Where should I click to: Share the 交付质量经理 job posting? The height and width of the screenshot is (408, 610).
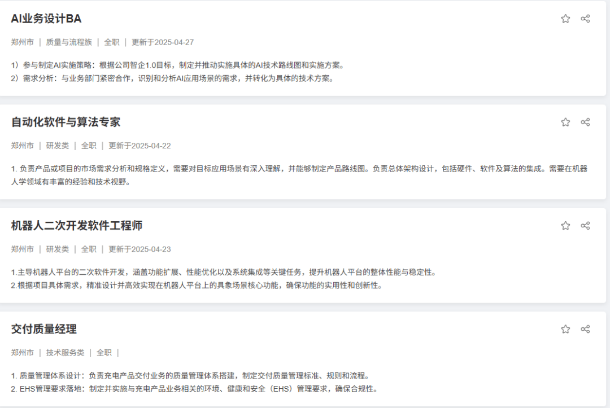(x=585, y=329)
